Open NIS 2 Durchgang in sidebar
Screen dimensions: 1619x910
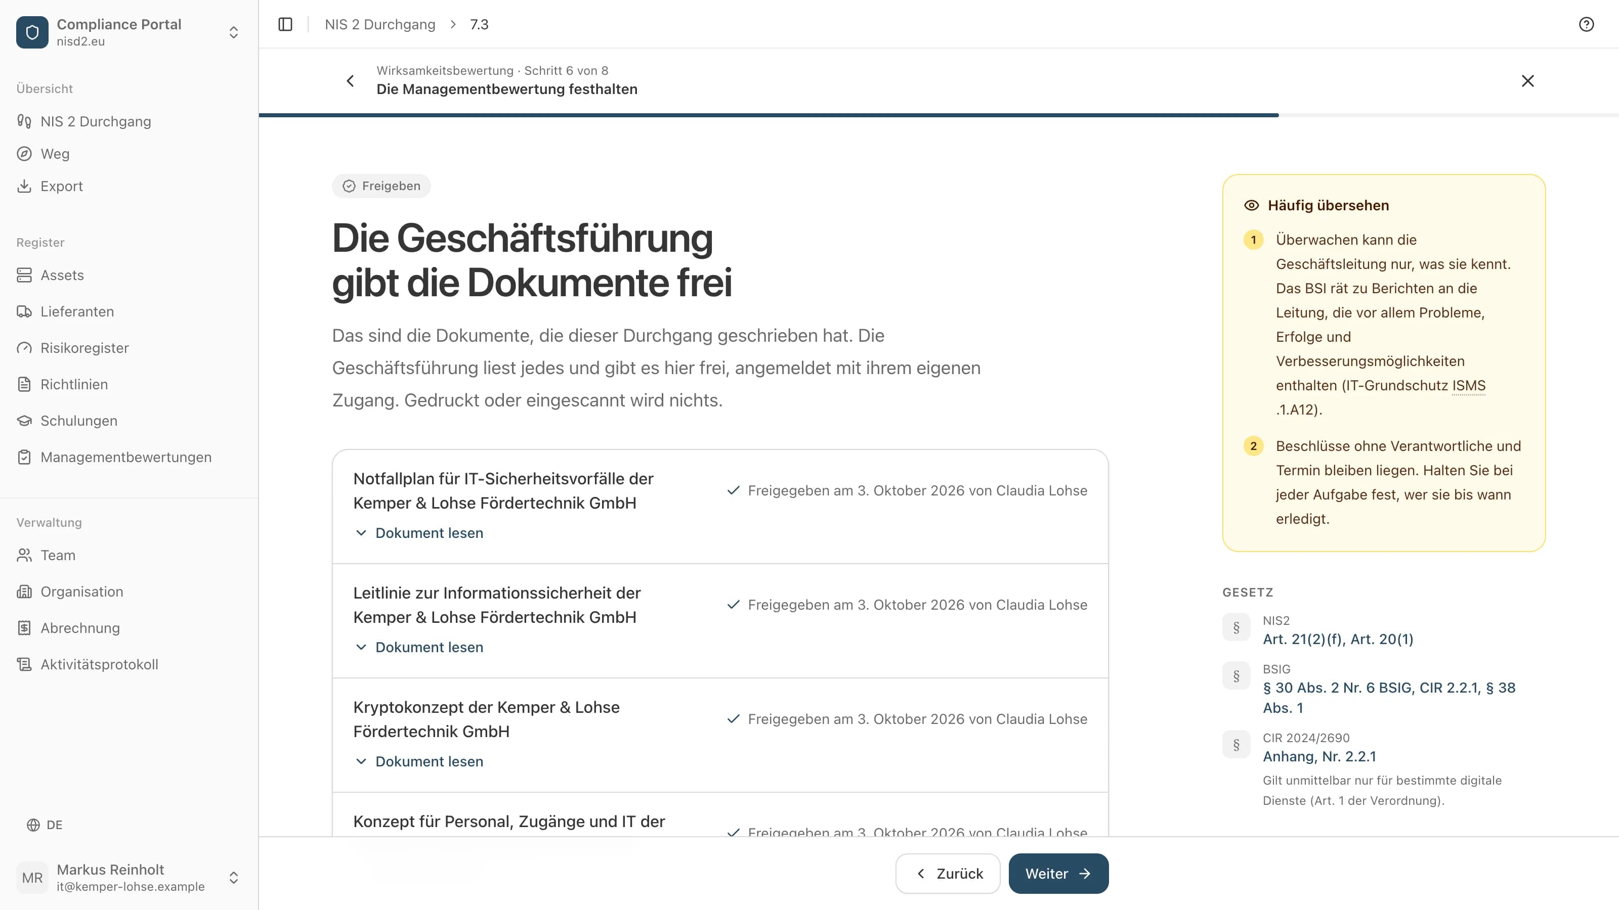pyautogui.click(x=128, y=121)
